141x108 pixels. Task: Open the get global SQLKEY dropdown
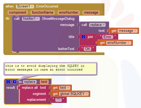point(74,94)
